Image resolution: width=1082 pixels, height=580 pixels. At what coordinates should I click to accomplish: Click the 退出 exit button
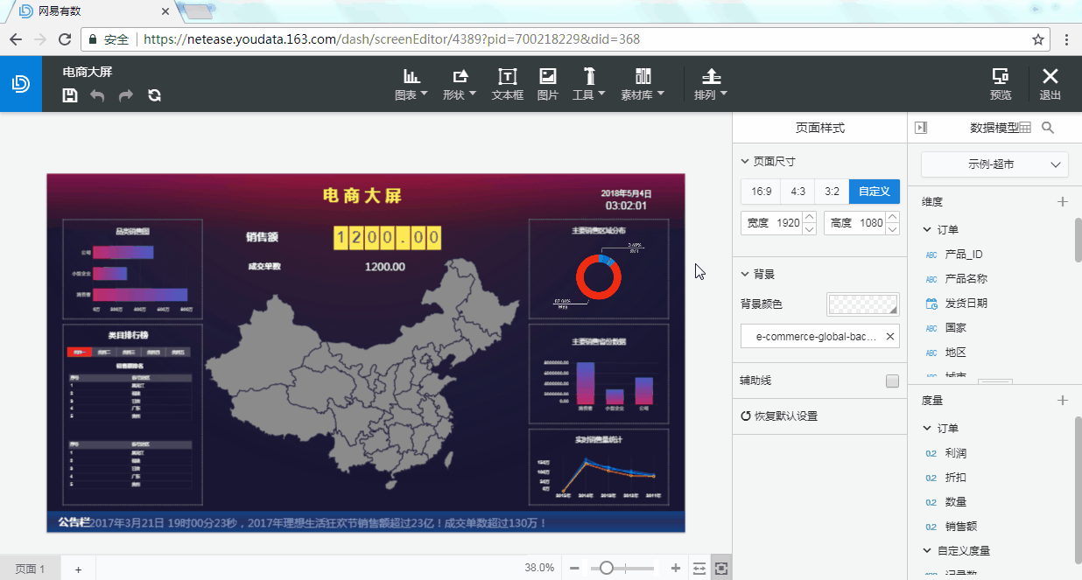[1050, 84]
